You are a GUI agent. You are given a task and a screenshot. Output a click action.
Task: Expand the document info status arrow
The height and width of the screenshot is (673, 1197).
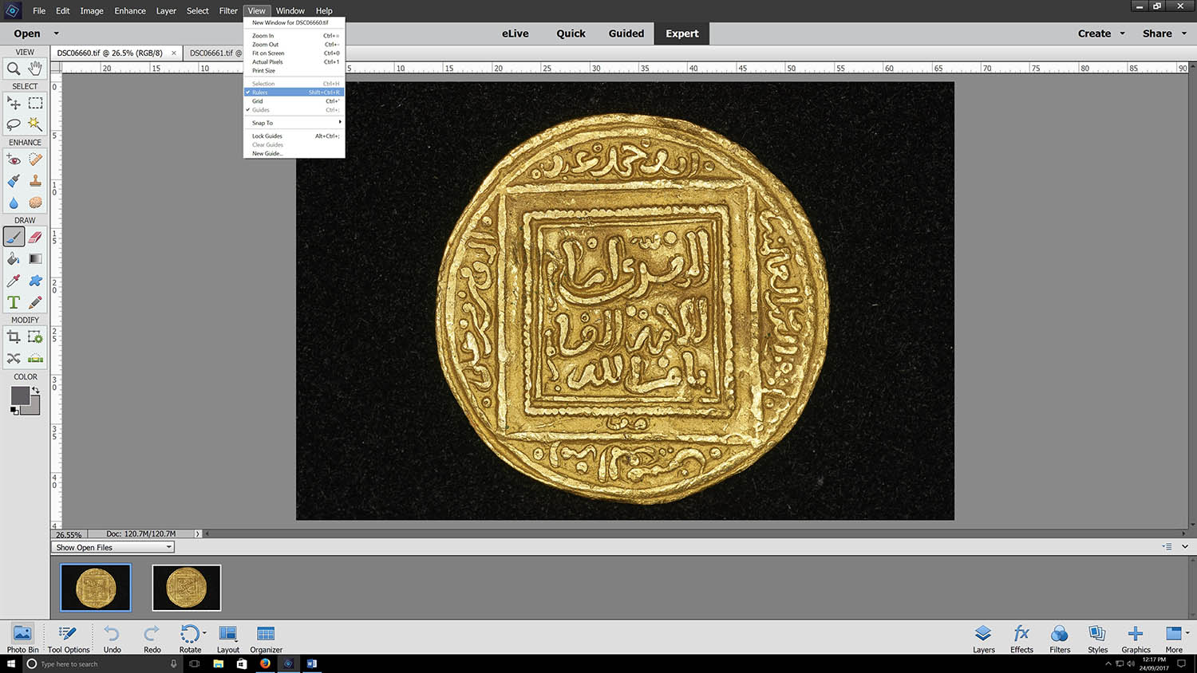198,533
